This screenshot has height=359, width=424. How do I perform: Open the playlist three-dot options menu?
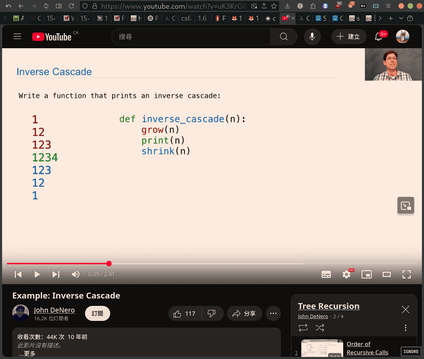click(x=405, y=328)
